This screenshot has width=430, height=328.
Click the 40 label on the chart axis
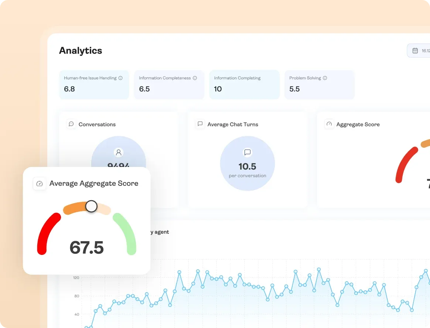coord(76,314)
